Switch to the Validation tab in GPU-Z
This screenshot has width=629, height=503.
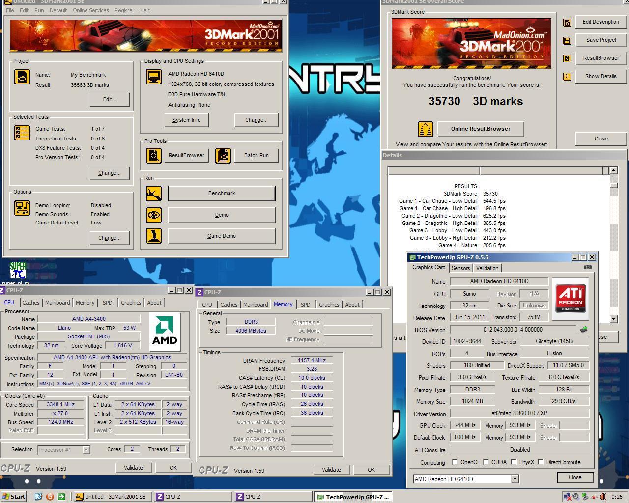tap(487, 268)
